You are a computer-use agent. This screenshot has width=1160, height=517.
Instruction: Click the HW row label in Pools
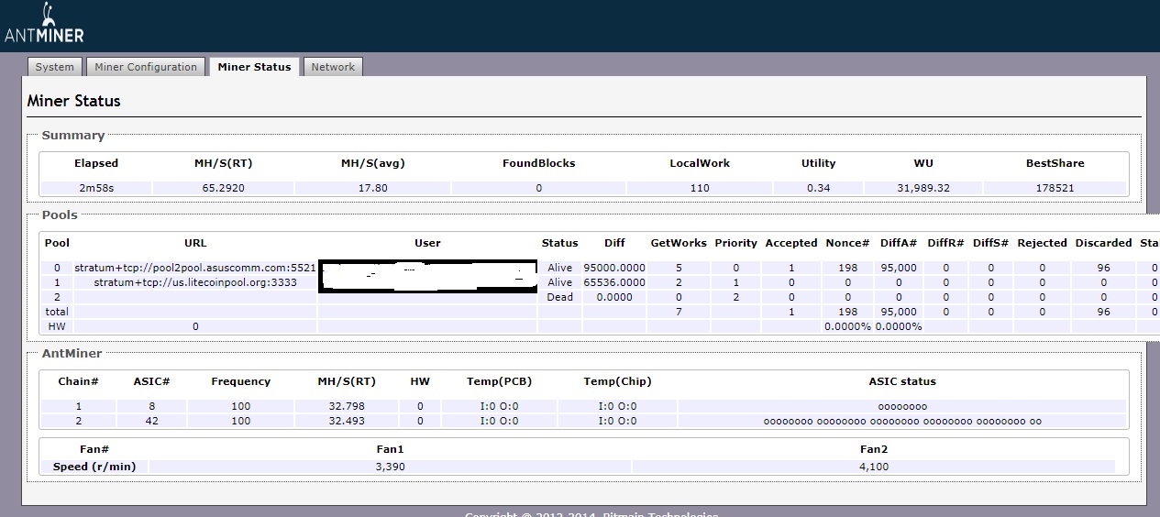point(57,326)
